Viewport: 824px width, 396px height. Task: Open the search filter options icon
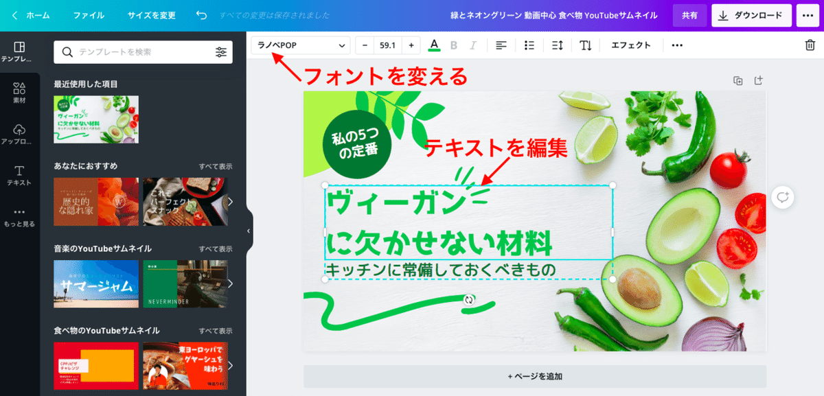pyautogui.click(x=221, y=51)
